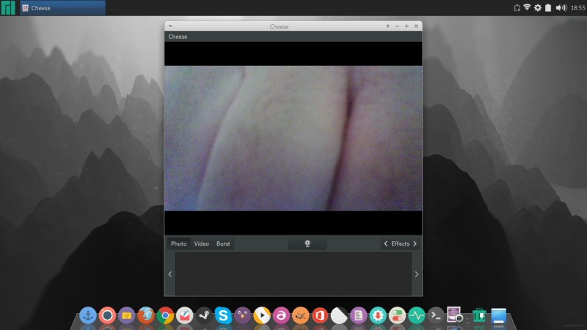Switch Cheese to Burst mode
The height and width of the screenshot is (330, 587).
(223, 243)
